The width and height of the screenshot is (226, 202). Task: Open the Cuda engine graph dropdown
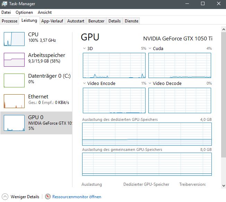[x=150, y=49]
